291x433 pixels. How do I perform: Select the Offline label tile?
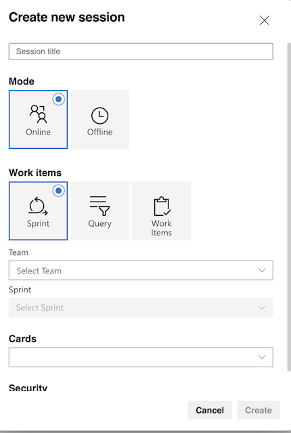(100, 120)
